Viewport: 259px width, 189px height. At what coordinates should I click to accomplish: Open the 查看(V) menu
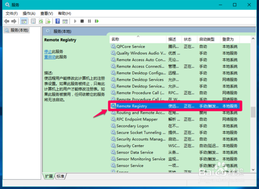pyautogui.click(x=47, y=13)
